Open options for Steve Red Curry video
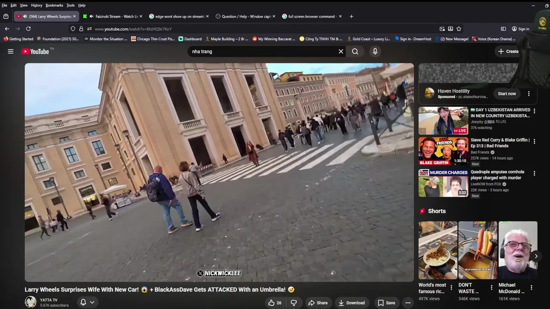The height and width of the screenshot is (309, 550). pos(534,142)
